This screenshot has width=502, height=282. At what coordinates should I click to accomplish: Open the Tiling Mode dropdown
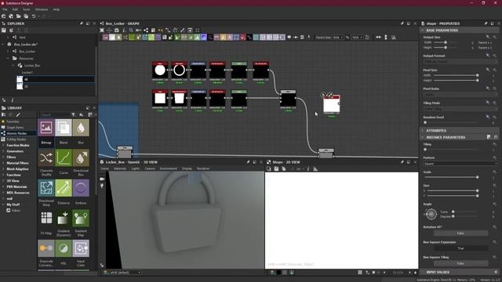(460, 109)
